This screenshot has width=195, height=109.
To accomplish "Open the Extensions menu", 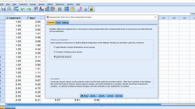I will [60, 4].
